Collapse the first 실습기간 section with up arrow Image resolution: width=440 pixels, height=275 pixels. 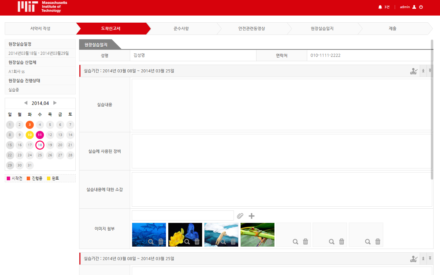(x=423, y=70)
